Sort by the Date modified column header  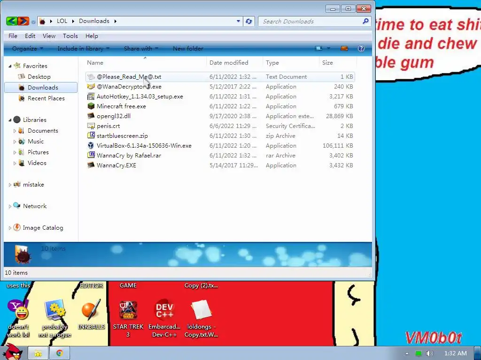click(x=229, y=62)
